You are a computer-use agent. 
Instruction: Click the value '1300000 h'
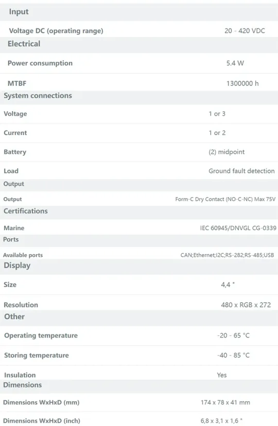(x=242, y=83)
